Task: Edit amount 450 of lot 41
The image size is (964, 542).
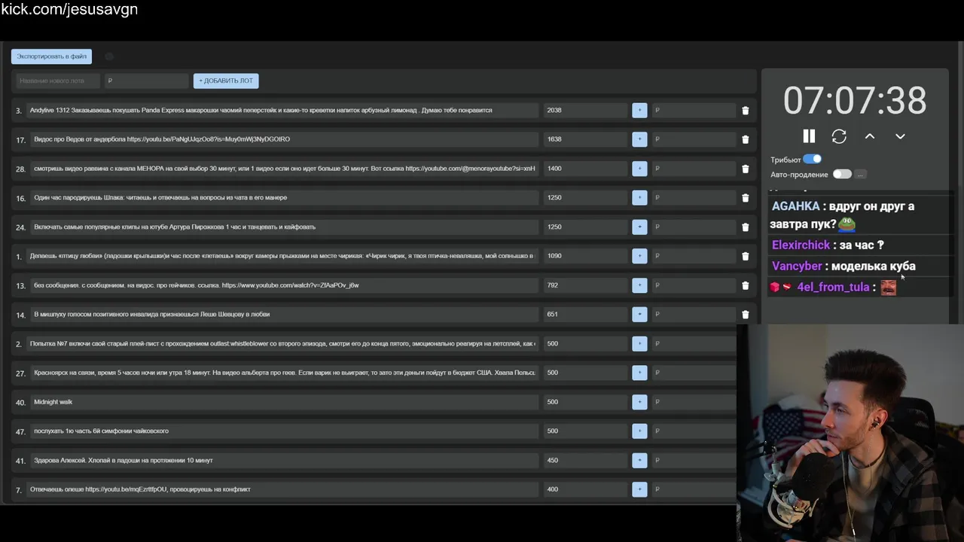Action: point(585,460)
